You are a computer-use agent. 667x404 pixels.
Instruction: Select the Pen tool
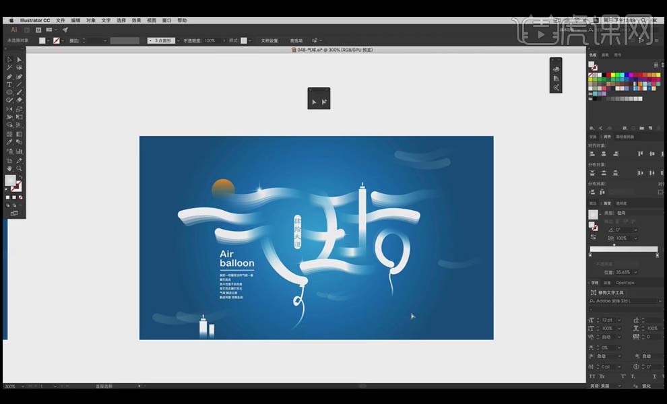pos(9,77)
